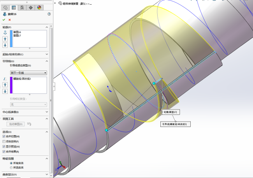The height and width of the screenshot is (178, 253).
Task: Enable the 闭合放样(F) checkbox
Action: (4, 141)
